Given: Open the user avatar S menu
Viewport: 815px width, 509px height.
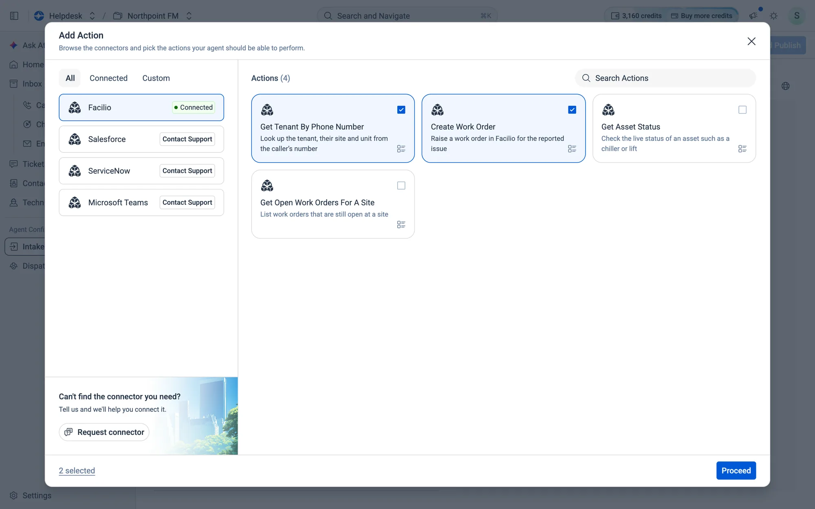Looking at the screenshot, I should click(x=797, y=16).
